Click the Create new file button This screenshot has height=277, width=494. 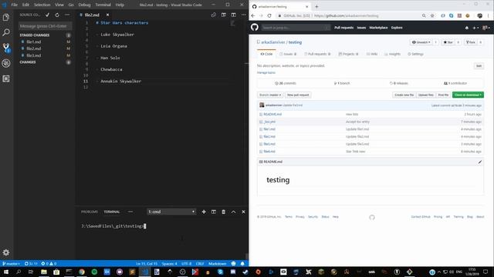pos(404,95)
